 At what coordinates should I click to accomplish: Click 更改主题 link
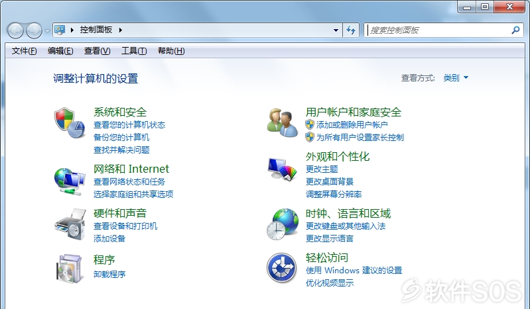(322, 169)
